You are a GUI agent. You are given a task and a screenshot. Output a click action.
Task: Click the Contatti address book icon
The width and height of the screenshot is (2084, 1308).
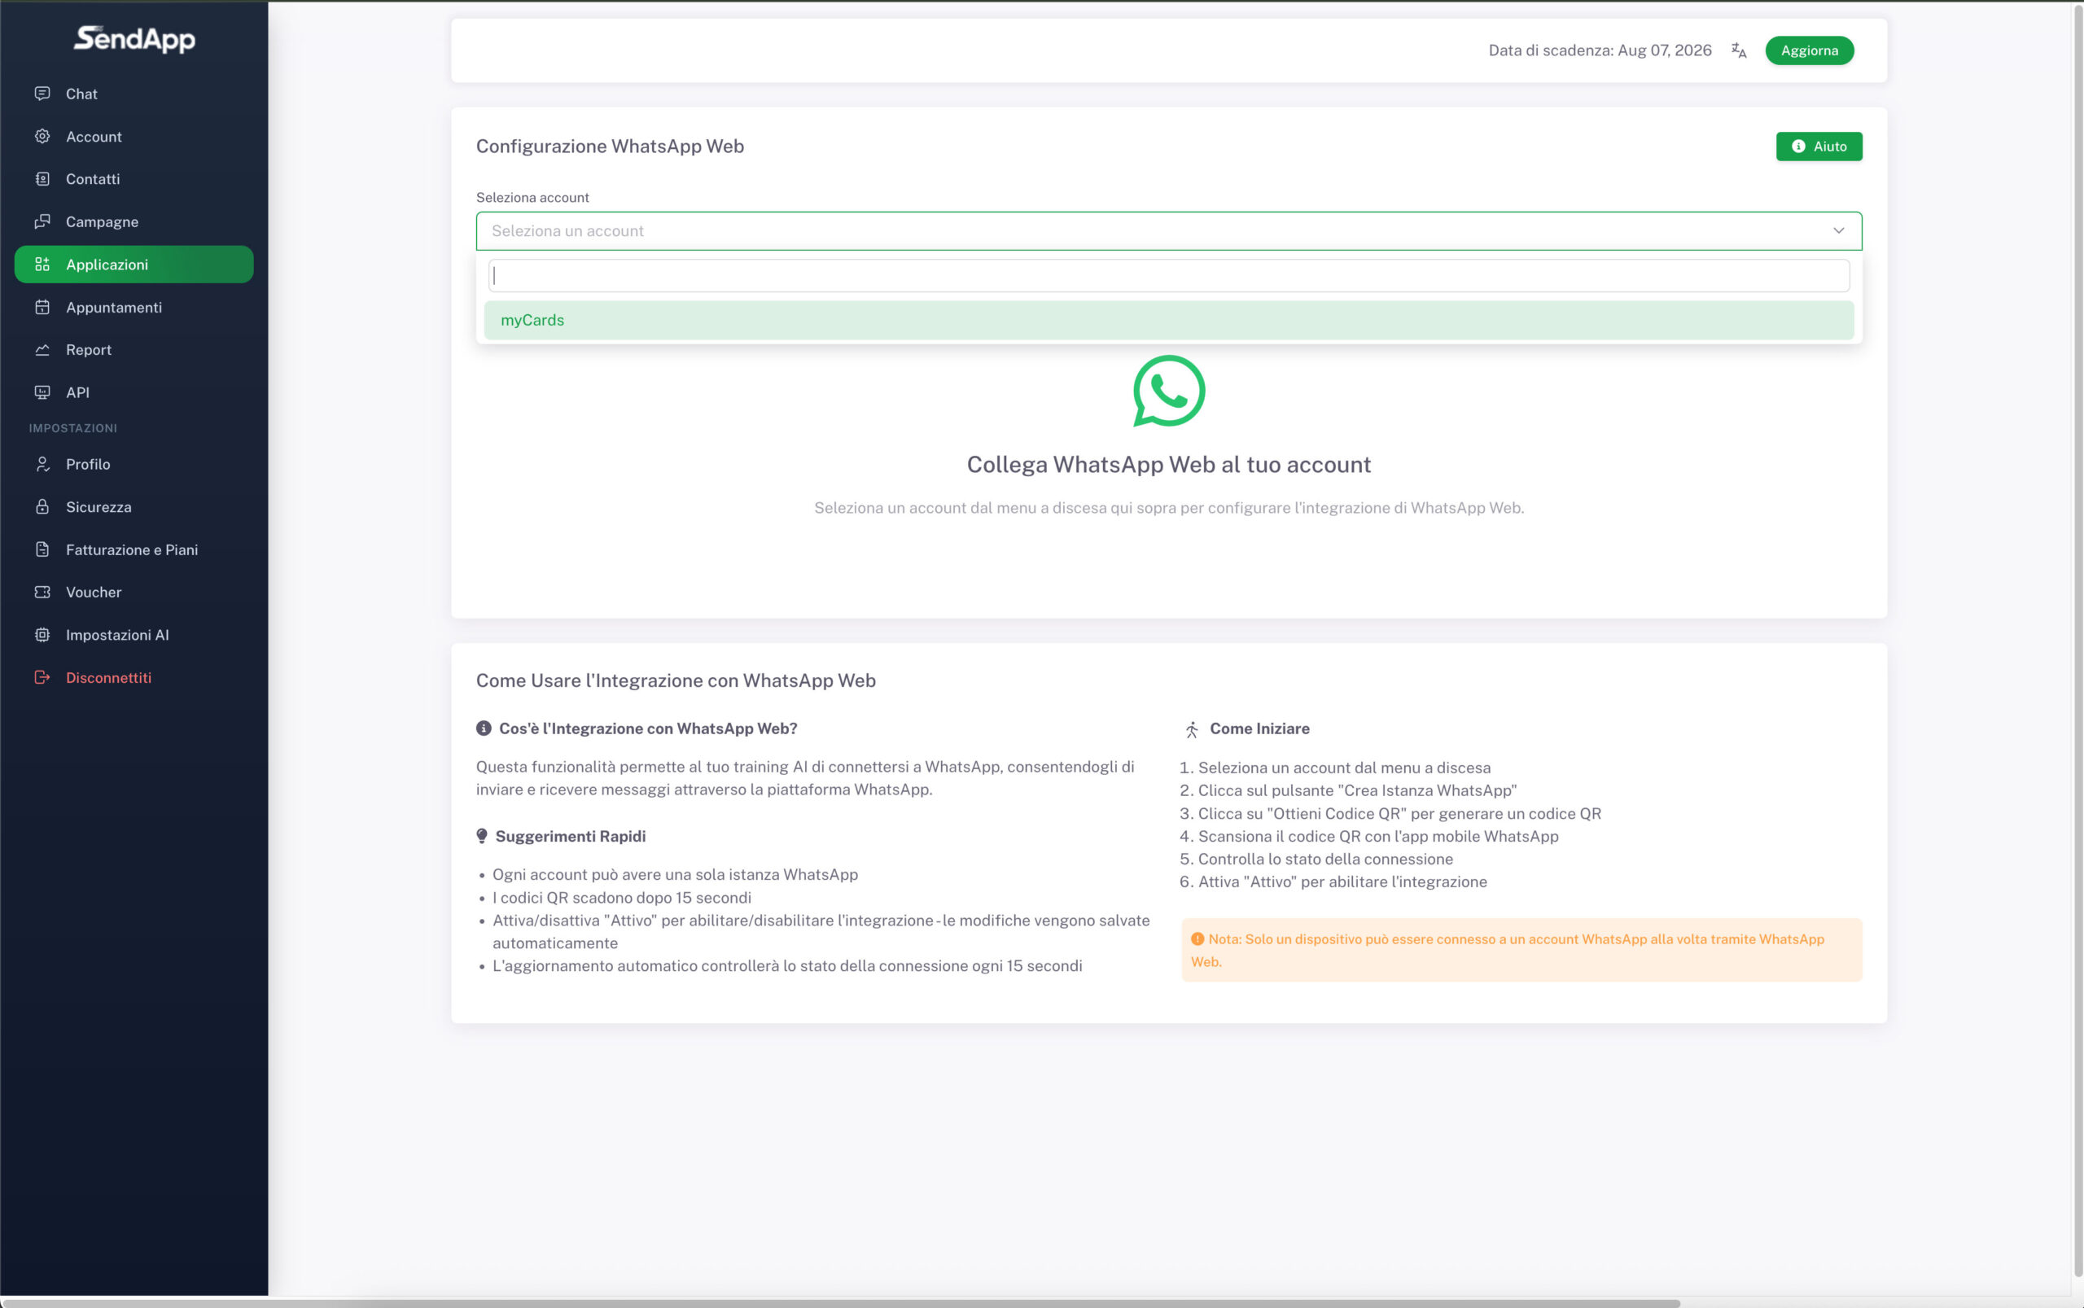[42, 179]
